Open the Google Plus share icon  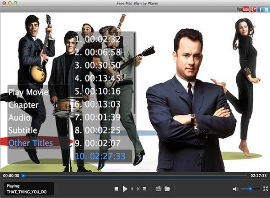253,9
